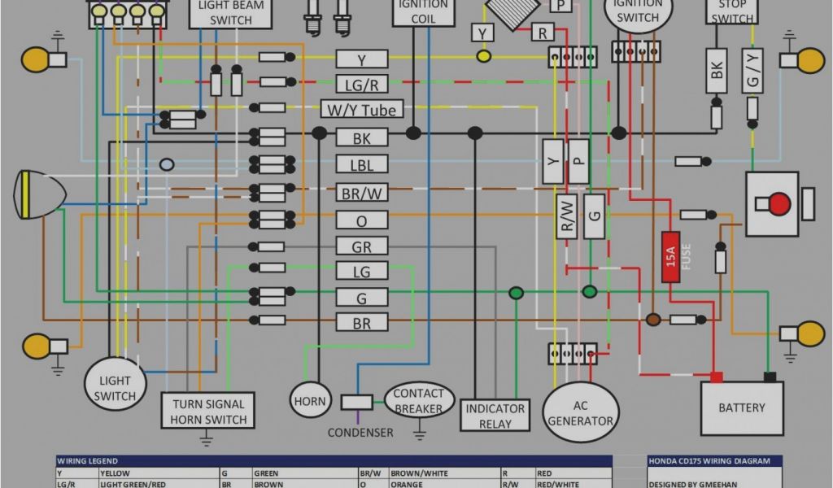
Task: Select the Horn circle symbol
Action: (310, 401)
